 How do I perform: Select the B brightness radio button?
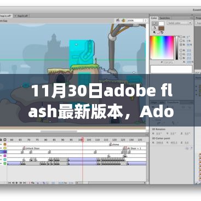(x=181, y=44)
